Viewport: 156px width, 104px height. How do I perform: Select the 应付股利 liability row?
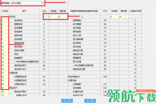[77, 43]
